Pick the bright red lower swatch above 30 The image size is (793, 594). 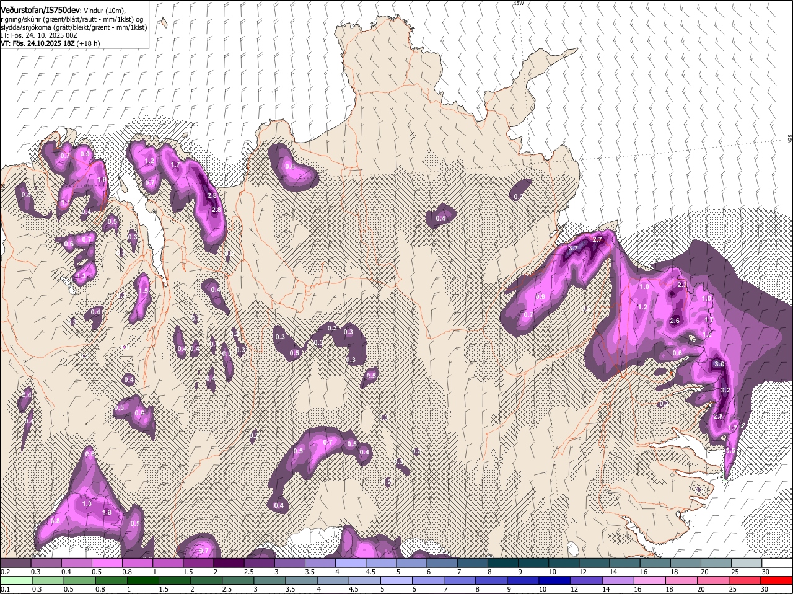click(x=778, y=580)
